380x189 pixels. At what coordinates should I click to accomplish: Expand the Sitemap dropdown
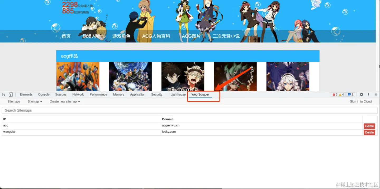pyautogui.click(x=35, y=102)
